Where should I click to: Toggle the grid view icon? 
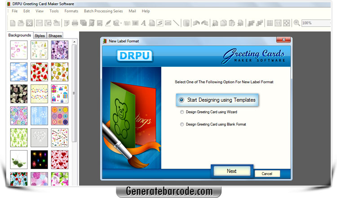(x=270, y=23)
